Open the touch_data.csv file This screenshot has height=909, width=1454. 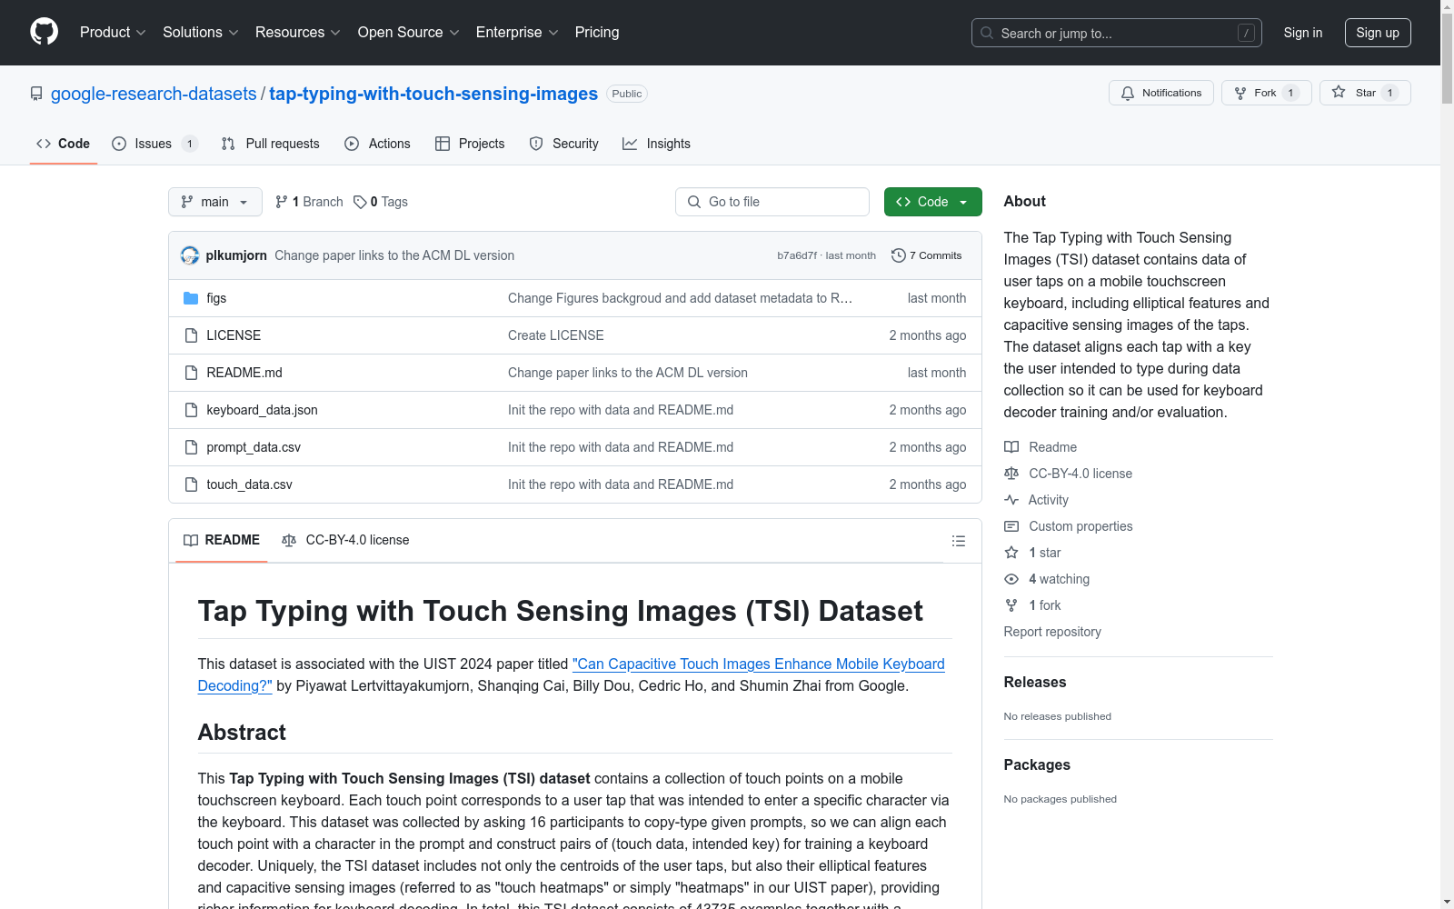[x=249, y=484]
